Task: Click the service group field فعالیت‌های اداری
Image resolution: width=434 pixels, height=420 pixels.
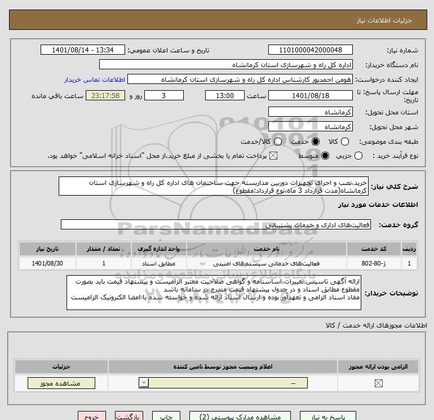Action: [x=216, y=224]
